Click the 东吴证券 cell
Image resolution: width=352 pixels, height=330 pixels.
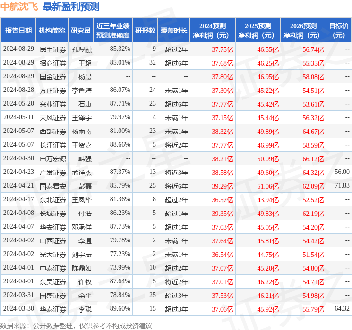(x=53, y=282)
